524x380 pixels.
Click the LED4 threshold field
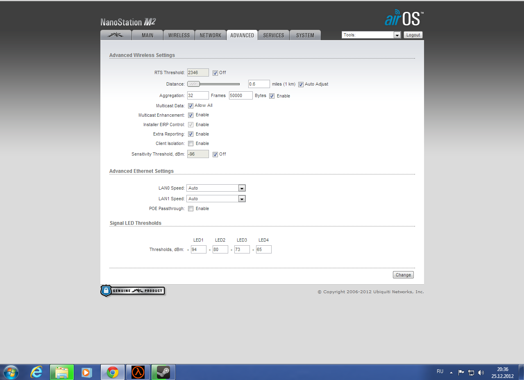pyautogui.click(x=264, y=249)
